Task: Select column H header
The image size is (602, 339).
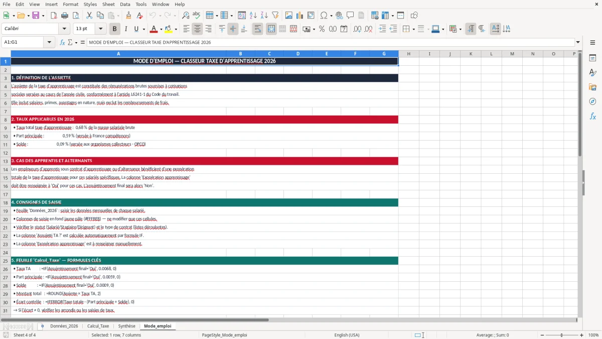Action: pyautogui.click(x=408, y=54)
